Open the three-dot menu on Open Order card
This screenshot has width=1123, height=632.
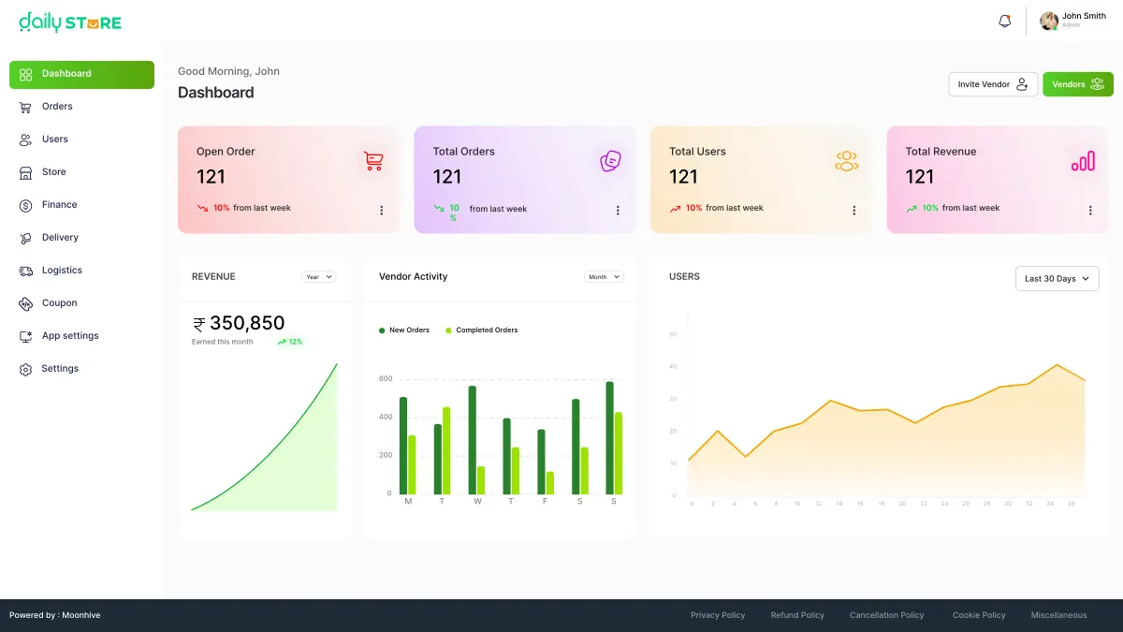[x=381, y=211]
